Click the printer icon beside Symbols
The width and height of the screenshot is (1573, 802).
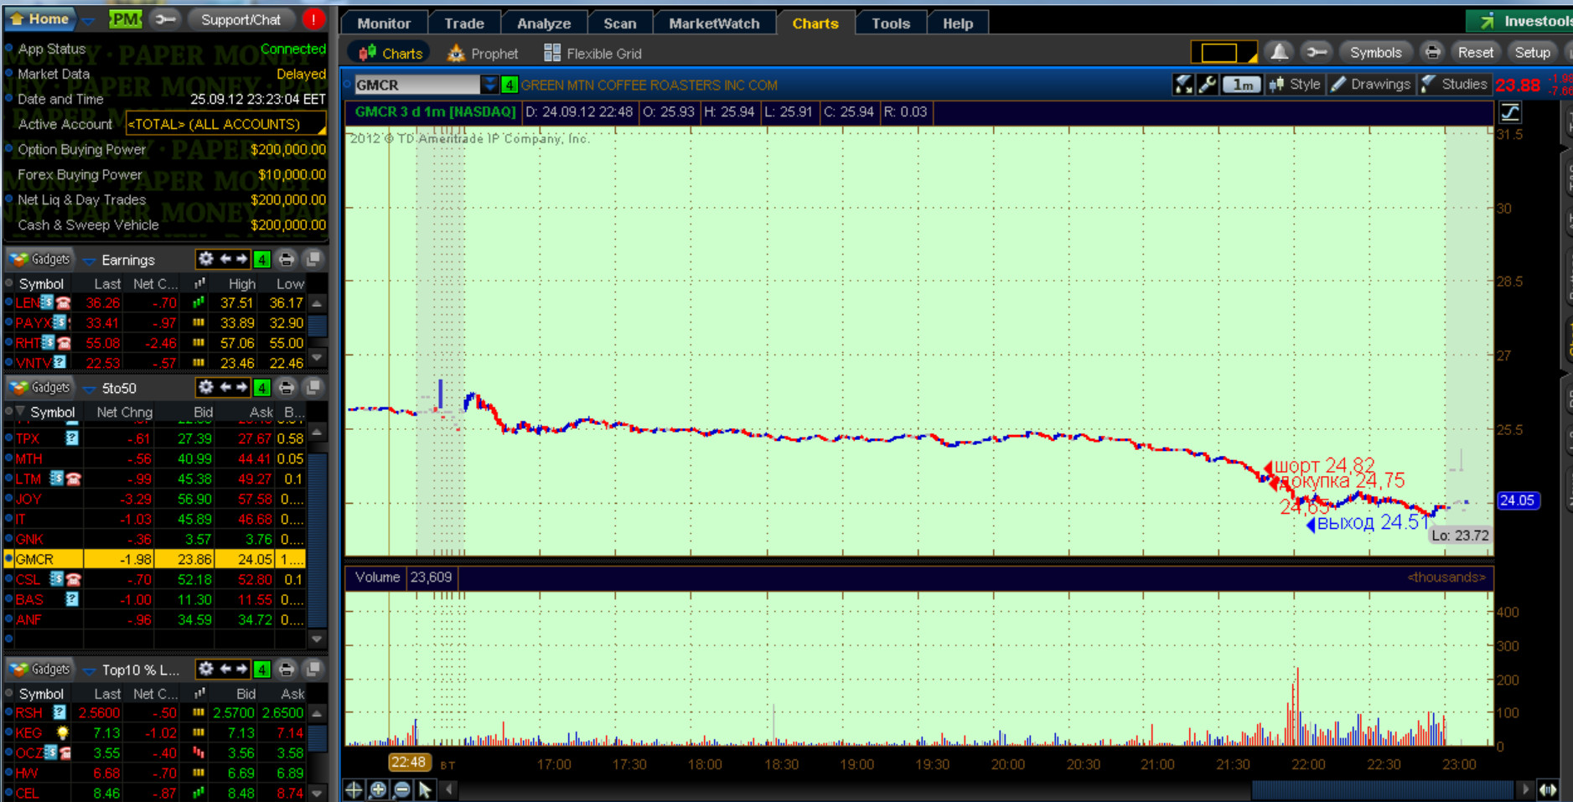pos(1432,52)
